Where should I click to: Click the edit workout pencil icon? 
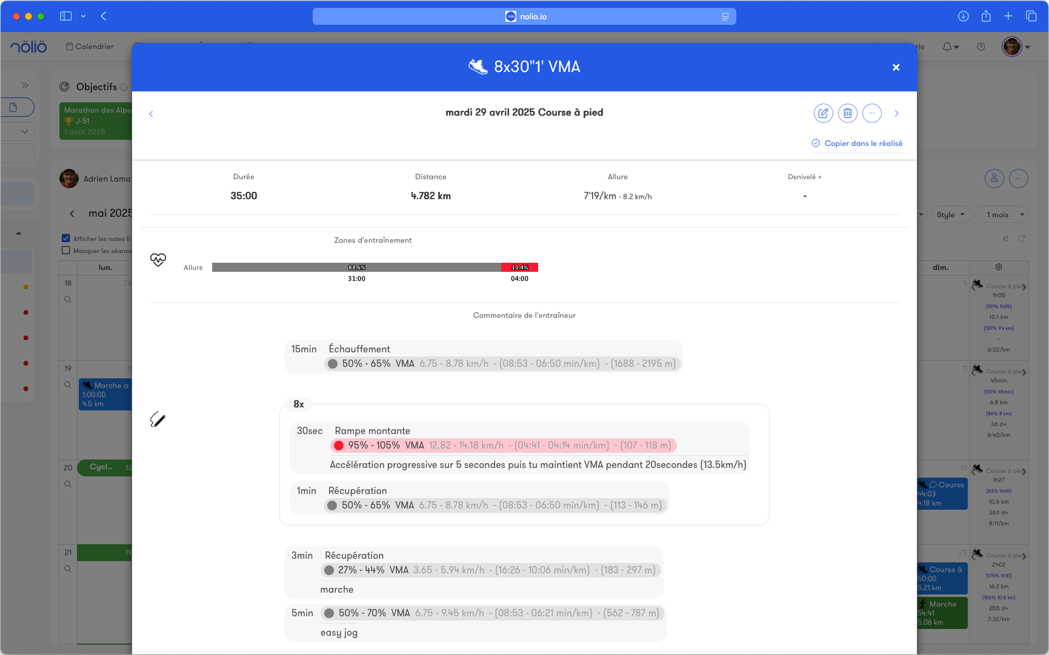point(823,113)
